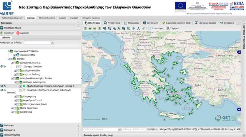The image size is (246, 137).
Task: Expand the Υπόμνημα legend panel
Action: point(78,125)
